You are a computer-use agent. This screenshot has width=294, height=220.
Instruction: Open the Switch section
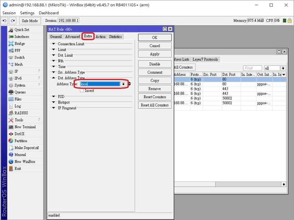pyautogui.click(x=20, y=57)
